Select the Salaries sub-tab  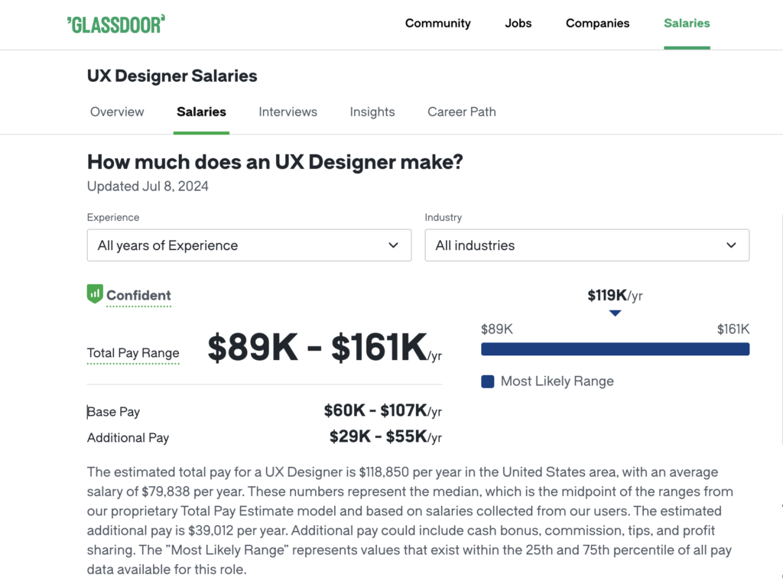pos(201,112)
